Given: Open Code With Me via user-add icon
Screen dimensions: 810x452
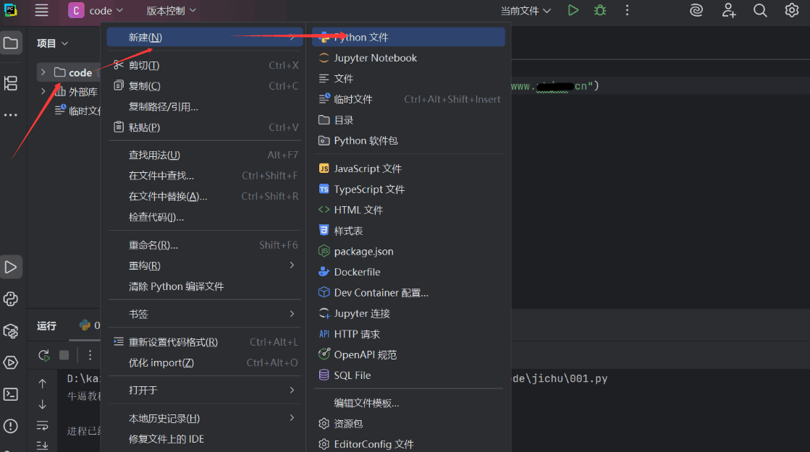Looking at the screenshot, I should pyautogui.click(x=728, y=10).
